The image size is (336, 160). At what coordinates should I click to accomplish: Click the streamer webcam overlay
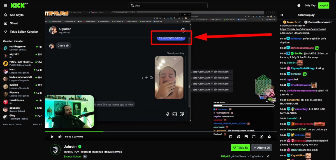coord(69,111)
